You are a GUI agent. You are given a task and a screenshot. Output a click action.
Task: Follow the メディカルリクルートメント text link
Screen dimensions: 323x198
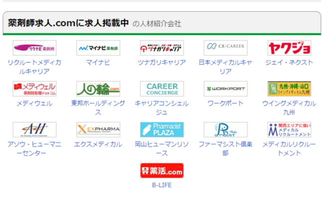tap(289, 149)
